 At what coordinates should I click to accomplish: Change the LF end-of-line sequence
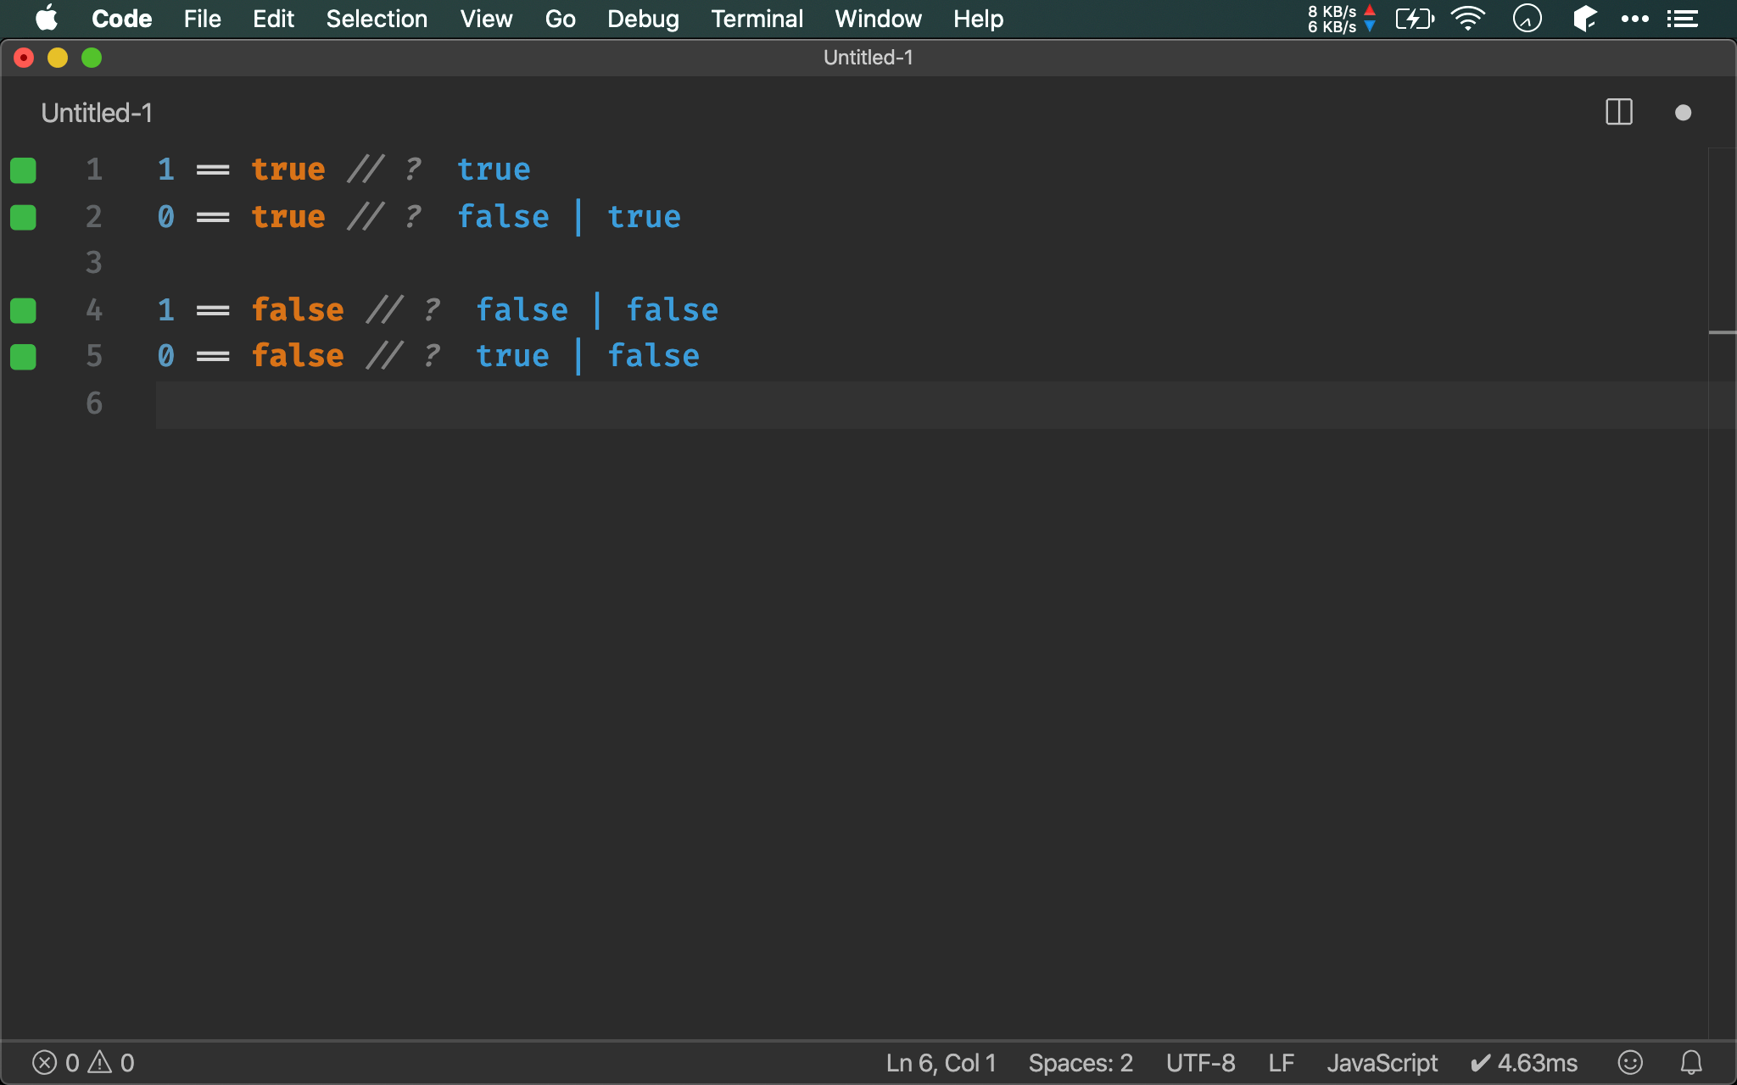click(x=1281, y=1062)
